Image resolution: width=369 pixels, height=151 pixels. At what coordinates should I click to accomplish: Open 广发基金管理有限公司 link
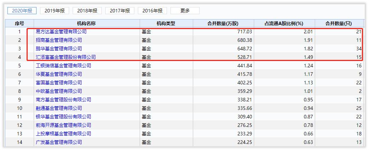pyautogui.click(x=59, y=142)
